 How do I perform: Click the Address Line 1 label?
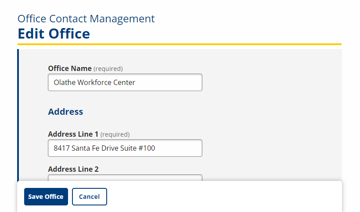pyautogui.click(x=74, y=134)
